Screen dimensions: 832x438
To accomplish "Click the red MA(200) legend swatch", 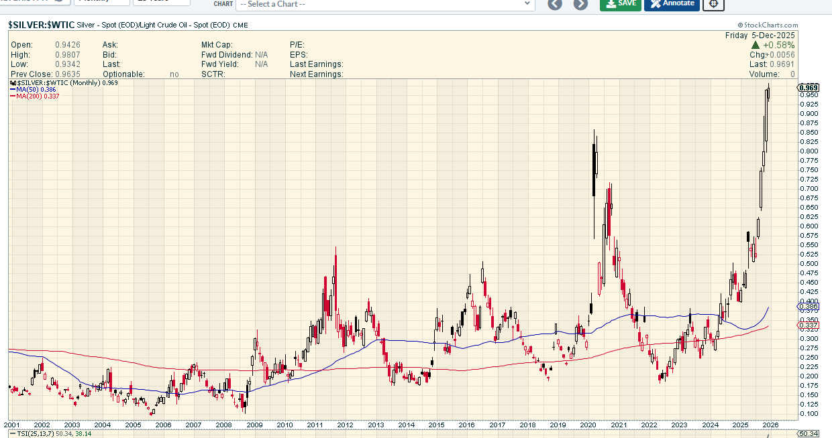I will pos(13,96).
